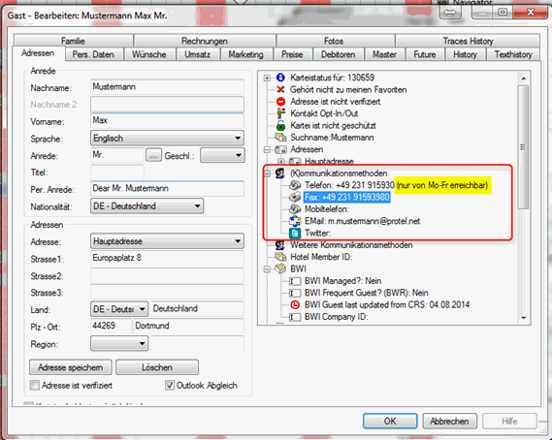This screenshot has width=552, height=440.
Task: Click the red X favorites icon
Action: coord(280,89)
